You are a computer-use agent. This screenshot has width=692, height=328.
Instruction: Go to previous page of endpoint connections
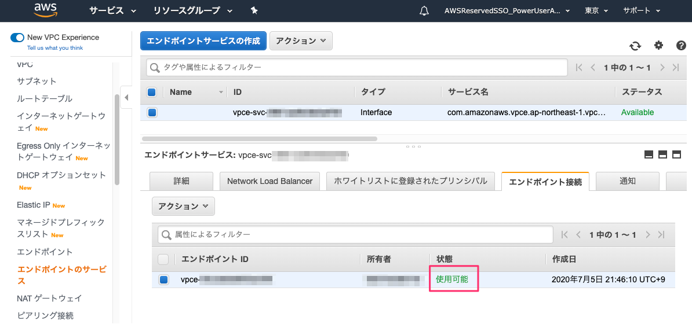pos(578,235)
